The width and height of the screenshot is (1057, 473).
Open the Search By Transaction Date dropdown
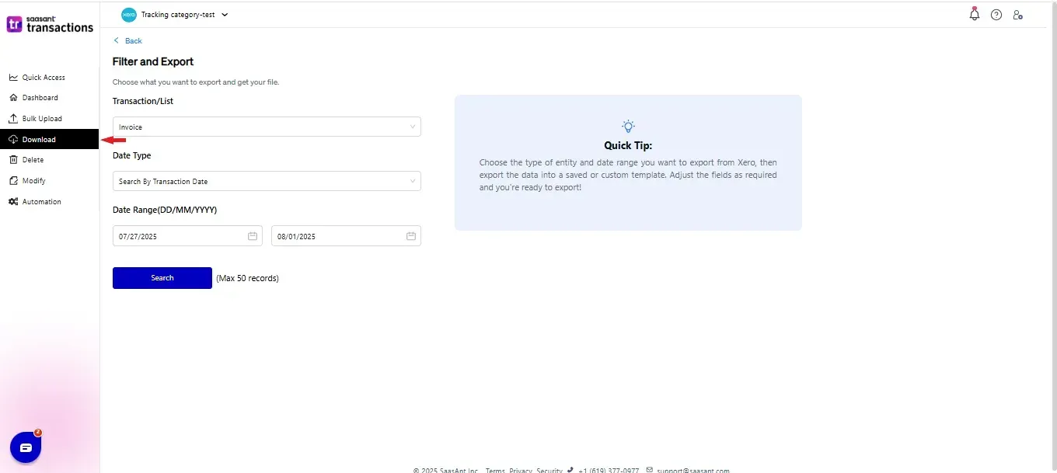click(x=267, y=181)
